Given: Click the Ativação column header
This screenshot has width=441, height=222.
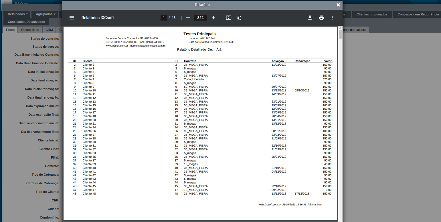Looking at the screenshot, I should point(278,61).
